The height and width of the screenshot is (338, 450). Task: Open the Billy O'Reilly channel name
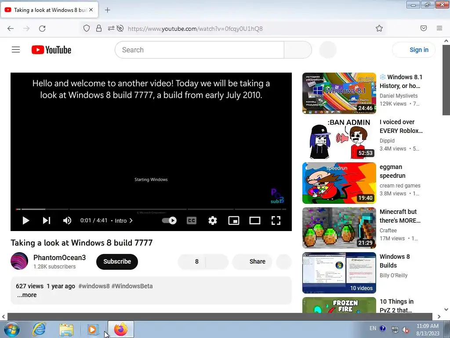393,276
